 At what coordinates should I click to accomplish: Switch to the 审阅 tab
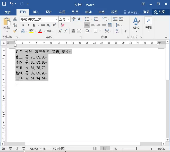coord(101,12)
